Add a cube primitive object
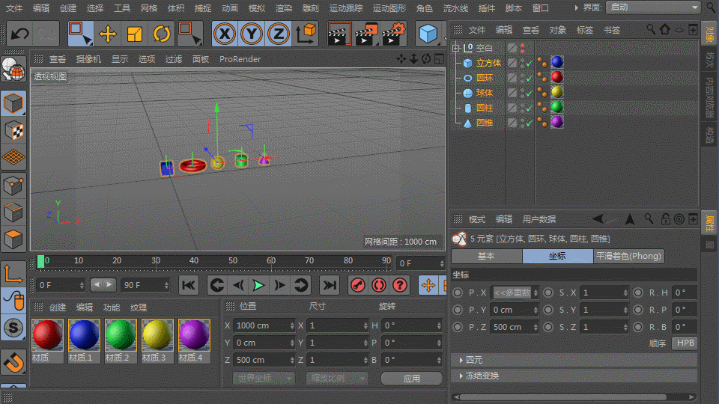The image size is (719, 404). point(428,34)
